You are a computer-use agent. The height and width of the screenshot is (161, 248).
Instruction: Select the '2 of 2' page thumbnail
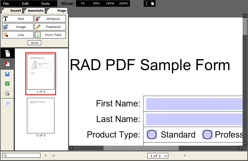tap(41, 116)
